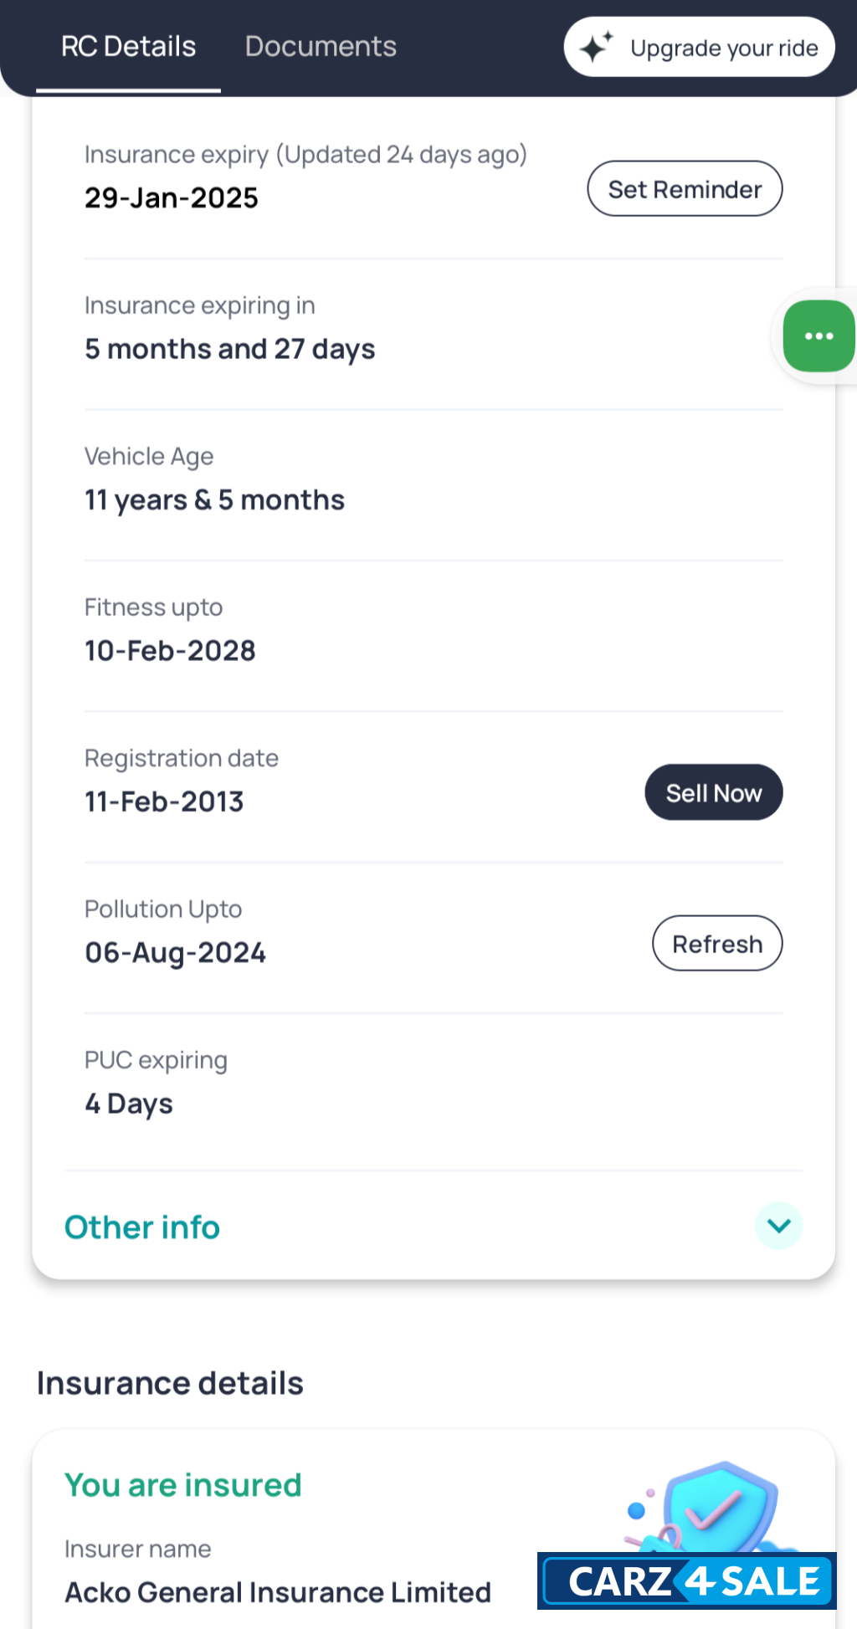Refresh the Pollution Upto date
This screenshot has width=857, height=1629.
click(x=717, y=944)
